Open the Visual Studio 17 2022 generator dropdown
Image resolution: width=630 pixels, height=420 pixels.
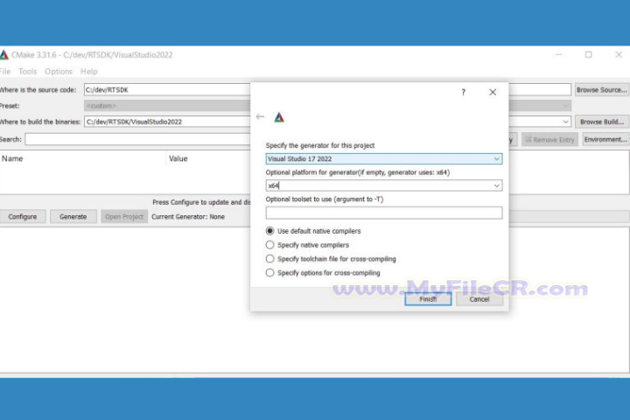[497, 158]
